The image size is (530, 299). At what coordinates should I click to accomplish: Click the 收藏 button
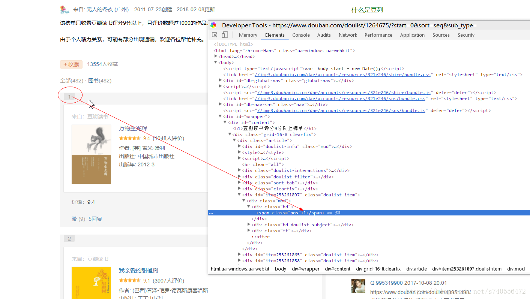point(71,64)
